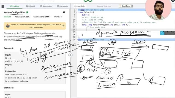Screen dimensions: 175x98
Task: Click the '// Your code here' comment
Action: tap(96, 27)
